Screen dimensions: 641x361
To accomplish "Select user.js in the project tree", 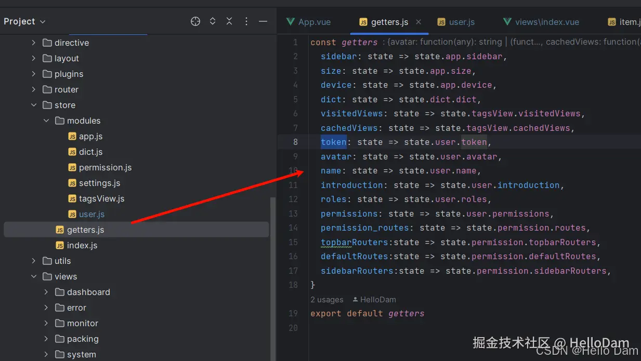I will click(91, 214).
